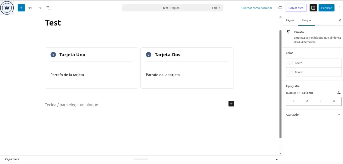Expand the Cajas meta panel
The height and width of the screenshot is (164, 343).
tap(277, 159)
